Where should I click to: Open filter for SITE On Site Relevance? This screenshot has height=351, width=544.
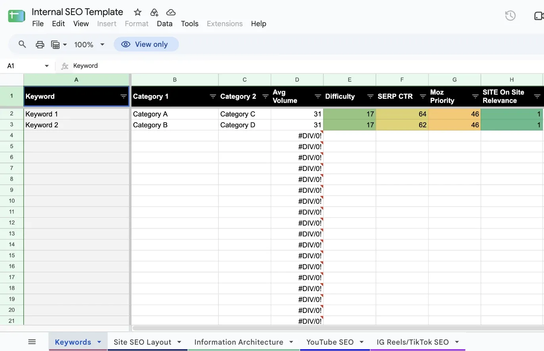tap(537, 96)
